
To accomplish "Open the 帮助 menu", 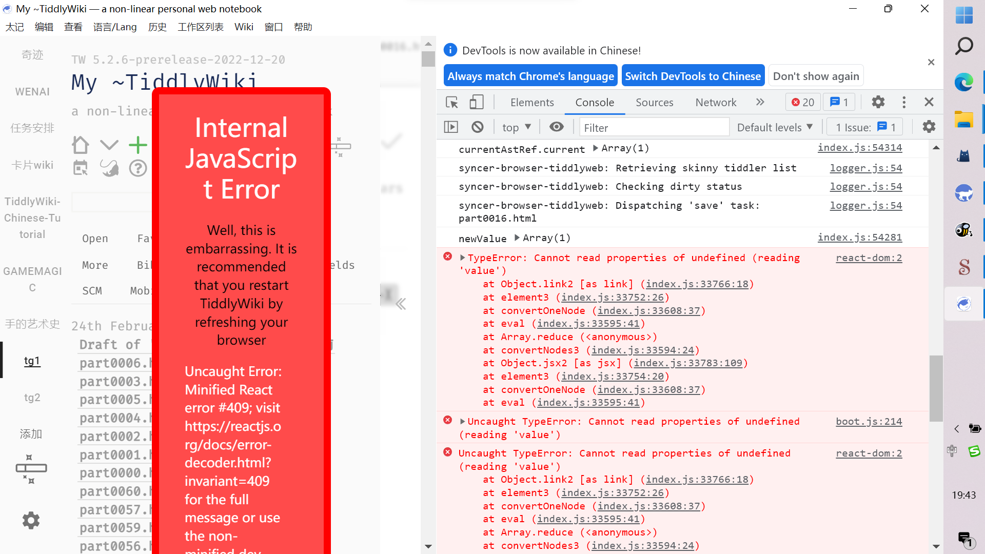I will coord(303,27).
